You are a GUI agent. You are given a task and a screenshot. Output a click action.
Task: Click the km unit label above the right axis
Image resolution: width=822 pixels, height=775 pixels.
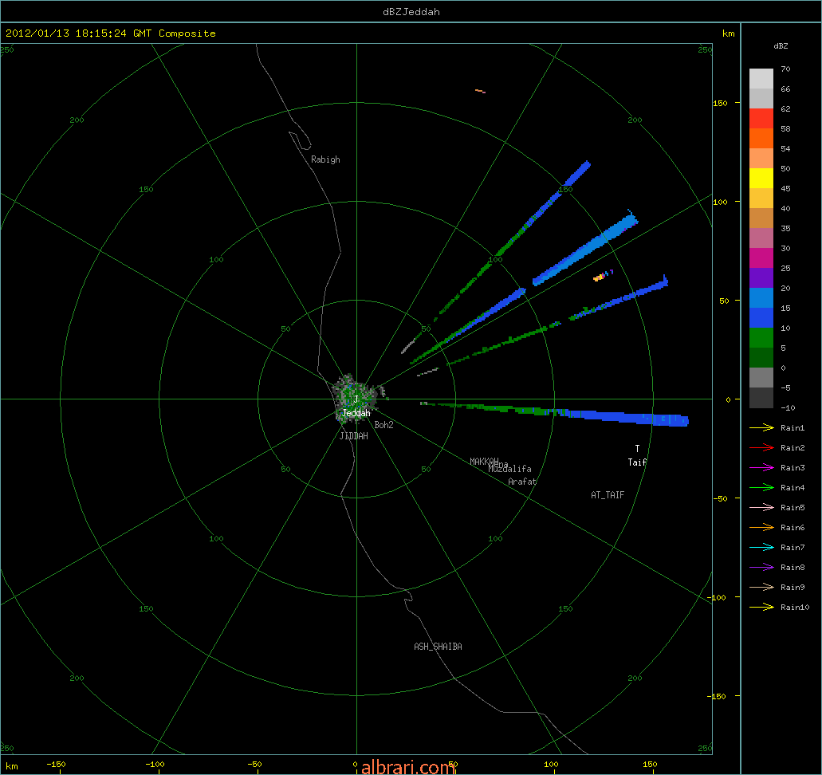728,33
